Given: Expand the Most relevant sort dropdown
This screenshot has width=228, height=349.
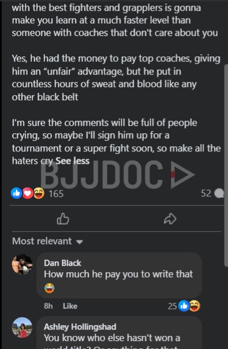Looking at the screenshot, I should point(48,241).
